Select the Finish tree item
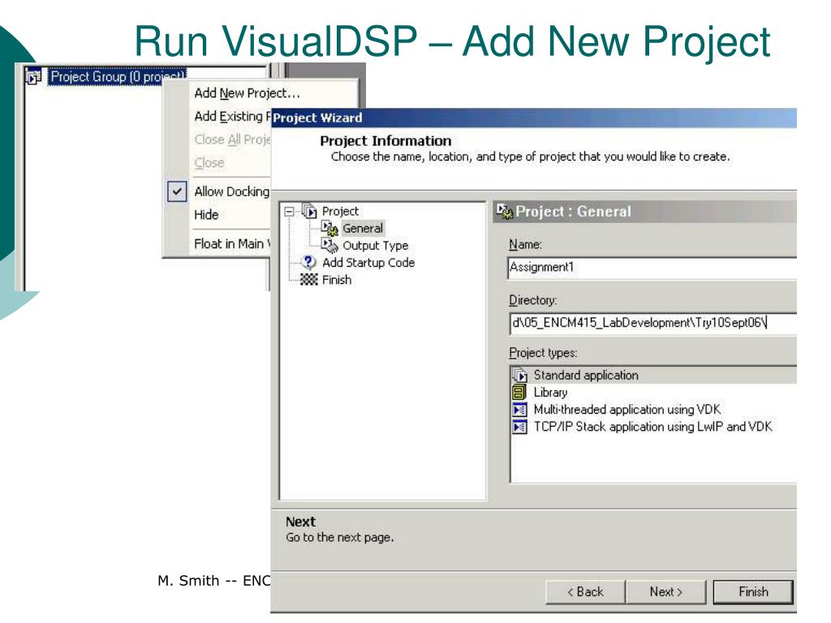This screenshot has width=831, height=623. 337,279
